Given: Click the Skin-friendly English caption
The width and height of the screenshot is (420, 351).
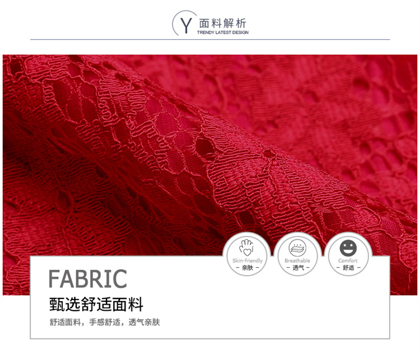Looking at the screenshot, I should pyautogui.click(x=248, y=260).
